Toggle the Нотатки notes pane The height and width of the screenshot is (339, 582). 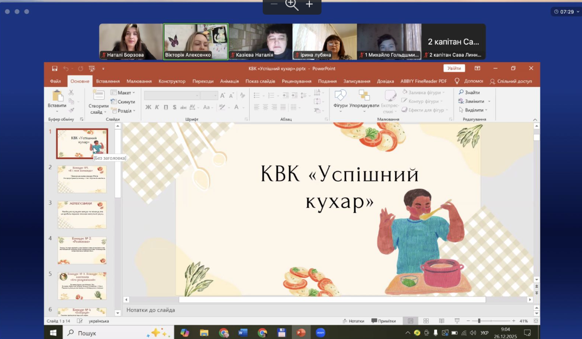point(353,321)
